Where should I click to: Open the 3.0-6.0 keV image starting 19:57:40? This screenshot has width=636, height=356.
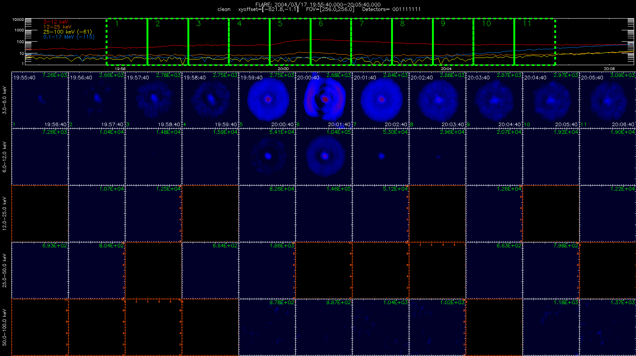click(153, 100)
